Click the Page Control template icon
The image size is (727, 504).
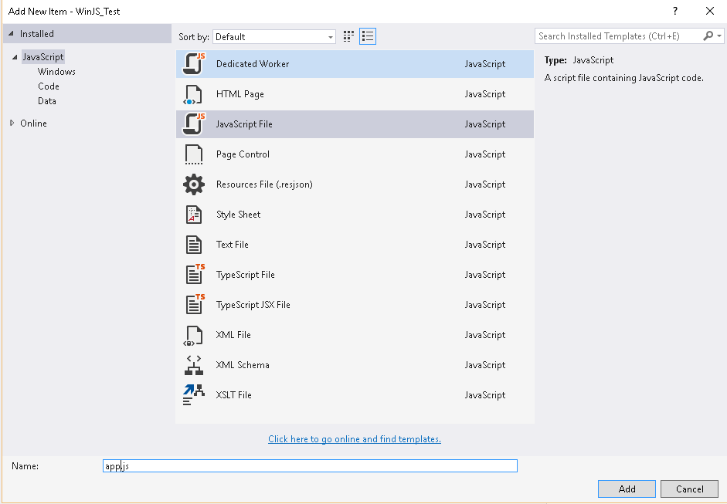pyautogui.click(x=194, y=154)
